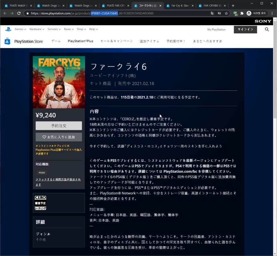Close the active ファークライ6 tab

point(160,6)
